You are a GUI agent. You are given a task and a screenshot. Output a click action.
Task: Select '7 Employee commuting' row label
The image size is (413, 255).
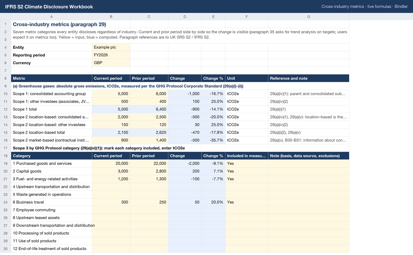point(52,210)
